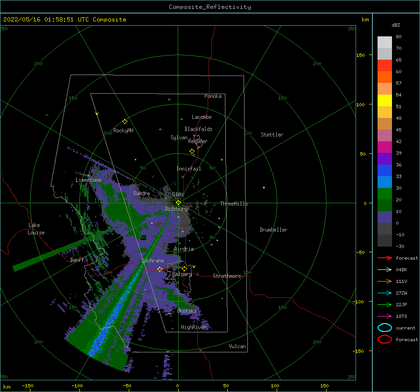Click the Okotoks label

[187, 311]
